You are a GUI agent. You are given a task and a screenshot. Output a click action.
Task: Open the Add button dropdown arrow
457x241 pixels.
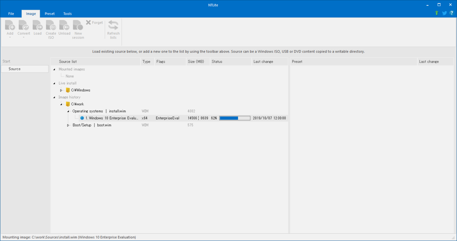[10, 37]
